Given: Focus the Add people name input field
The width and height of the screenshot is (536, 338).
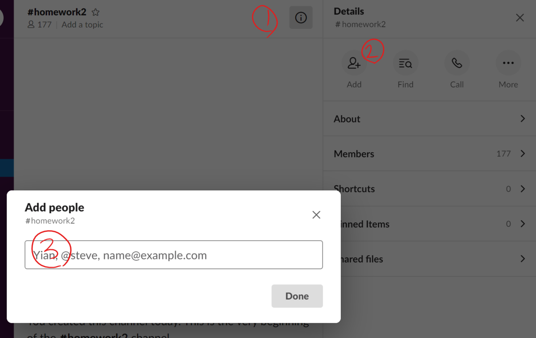Looking at the screenshot, I should pos(174,255).
